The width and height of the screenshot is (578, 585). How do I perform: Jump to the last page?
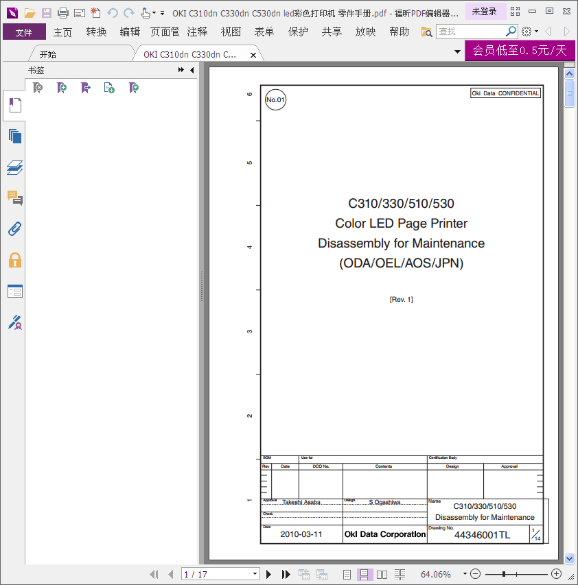(286, 574)
